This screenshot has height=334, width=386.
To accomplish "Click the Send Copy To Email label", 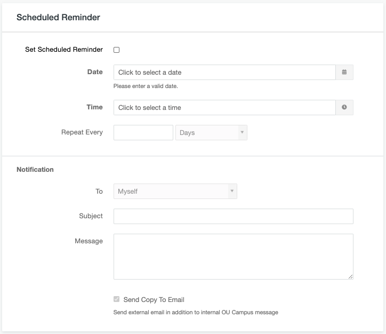I will pos(154,300).
